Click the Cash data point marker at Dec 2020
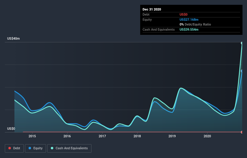 pos(242,43)
